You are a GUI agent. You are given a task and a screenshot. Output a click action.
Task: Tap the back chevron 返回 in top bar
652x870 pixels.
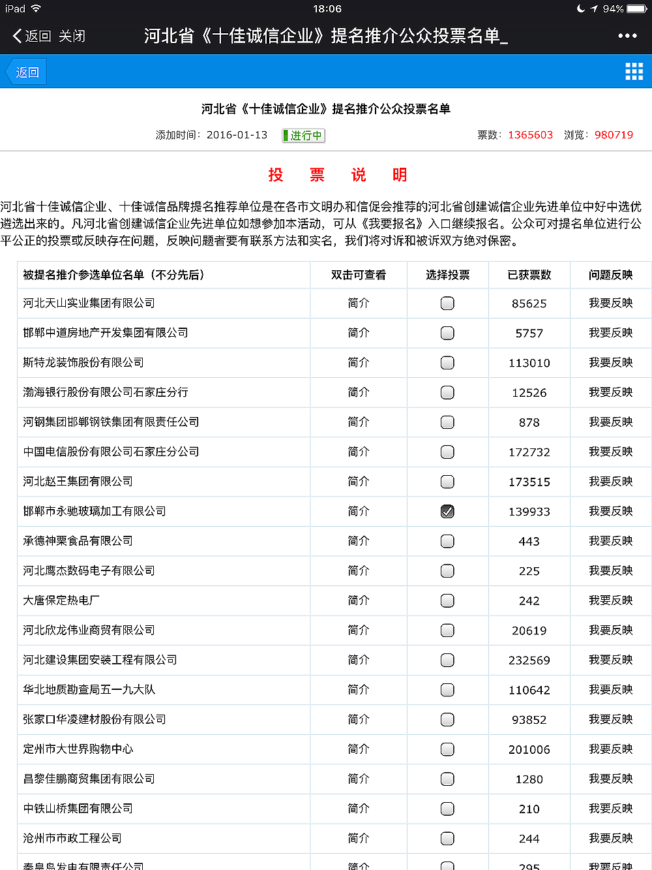point(31,36)
